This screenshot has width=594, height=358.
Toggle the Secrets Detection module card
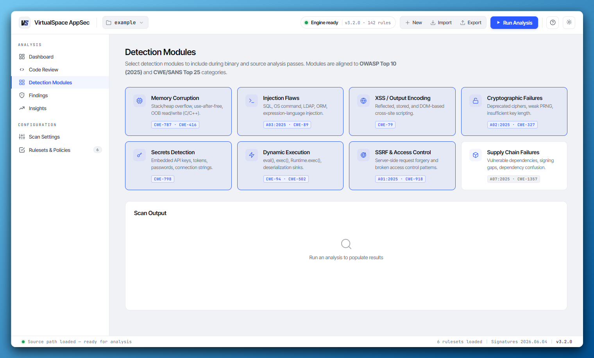(178, 166)
